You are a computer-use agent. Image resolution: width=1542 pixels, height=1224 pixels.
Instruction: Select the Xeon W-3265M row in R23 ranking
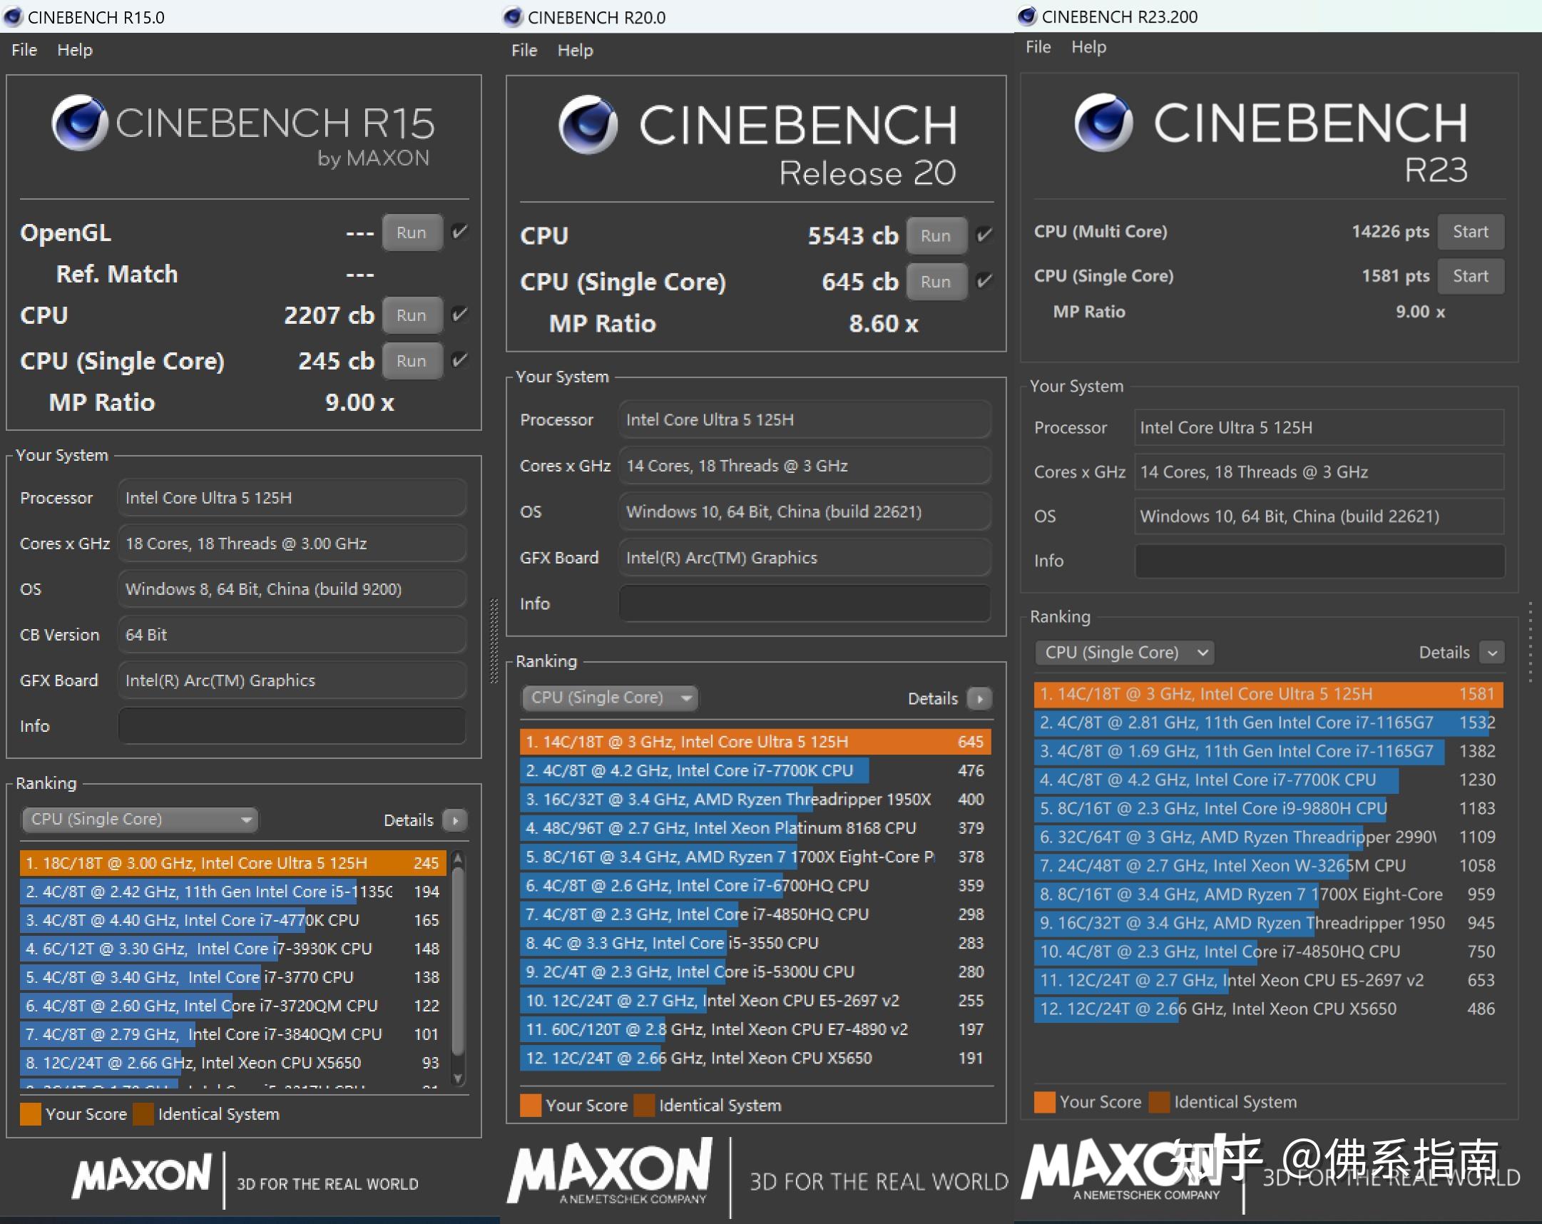(1269, 866)
